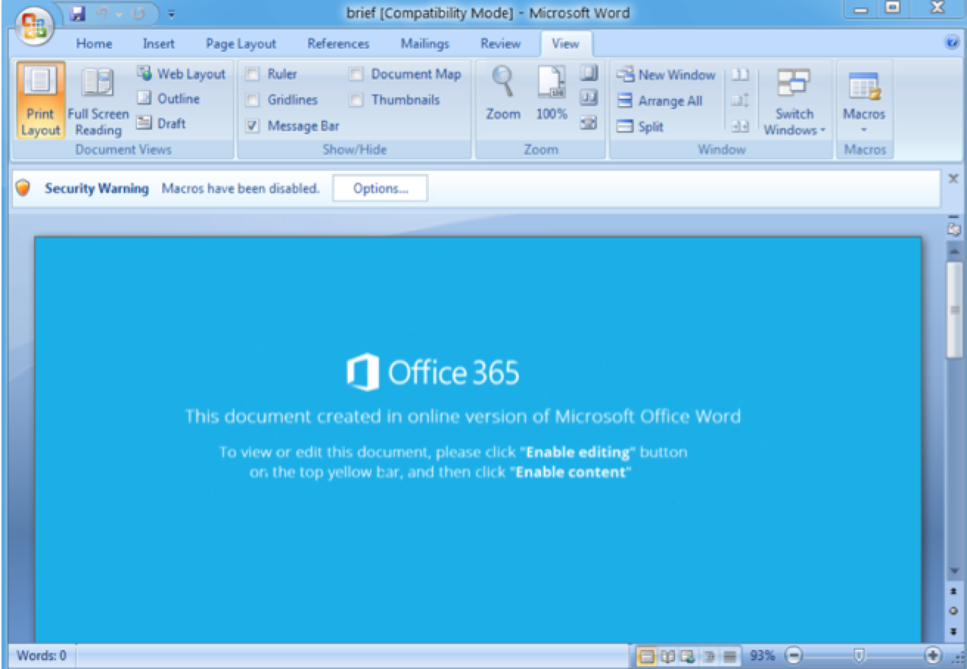Click the Save icon in Quick Access Toolbar
Image resolution: width=967 pixels, height=669 pixels.
click(x=79, y=13)
